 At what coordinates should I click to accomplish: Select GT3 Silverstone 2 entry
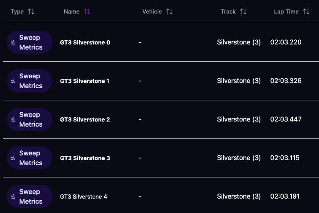click(x=85, y=119)
